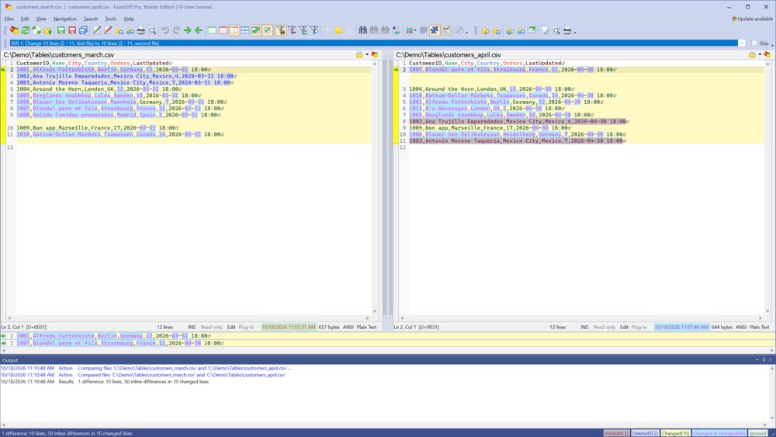Image resolution: width=776 pixels, height=437 pixels.
Task: Click Edit in the left pane status bar
Action: tap(231, 327)
